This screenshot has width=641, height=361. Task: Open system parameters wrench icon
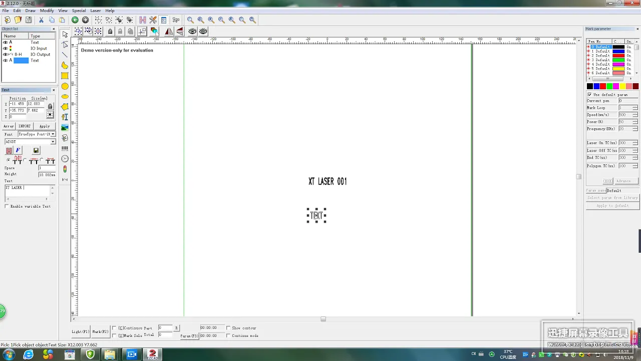point(153,20)
